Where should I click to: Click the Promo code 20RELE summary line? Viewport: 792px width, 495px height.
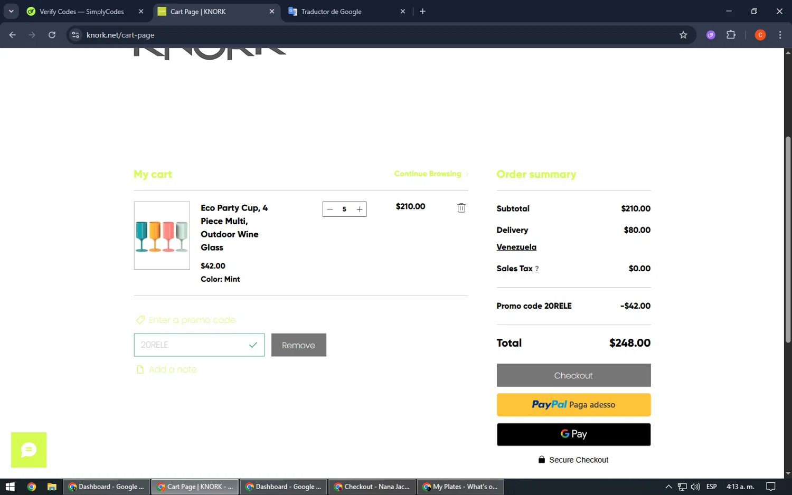point(573,306)
